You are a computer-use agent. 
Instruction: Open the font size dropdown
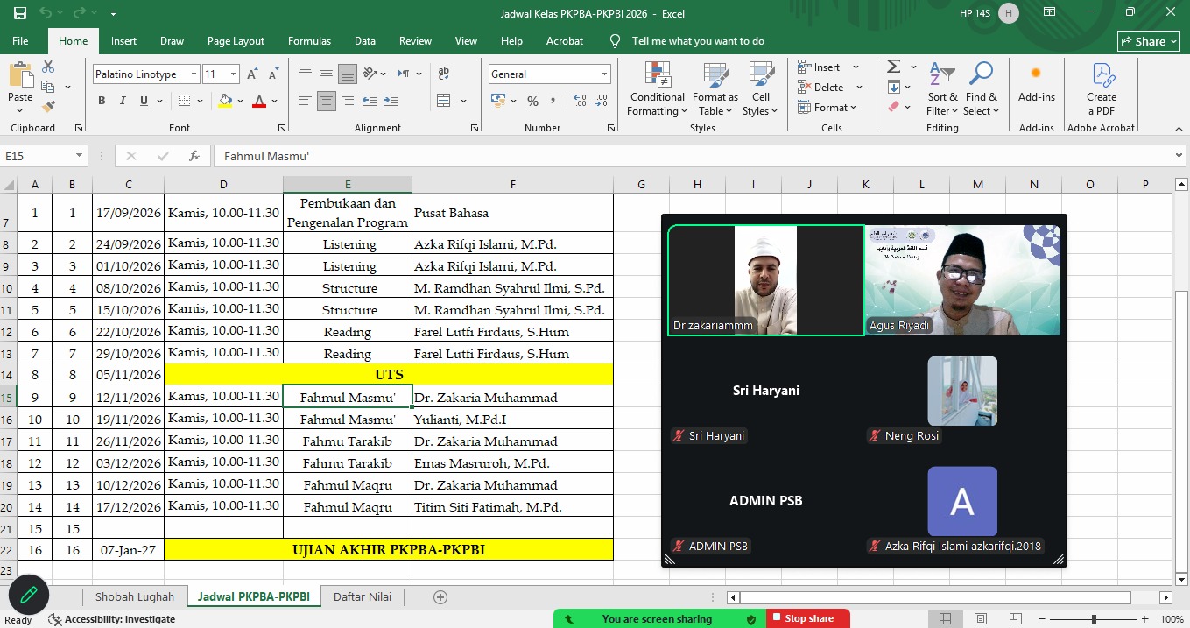[x=235, y=74]
